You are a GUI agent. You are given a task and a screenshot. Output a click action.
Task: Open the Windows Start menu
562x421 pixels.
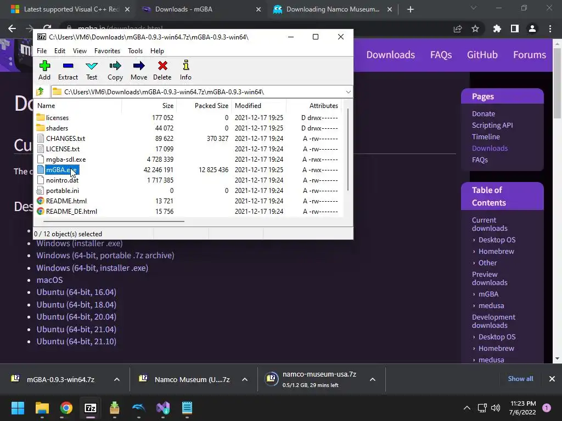point(18,408)
